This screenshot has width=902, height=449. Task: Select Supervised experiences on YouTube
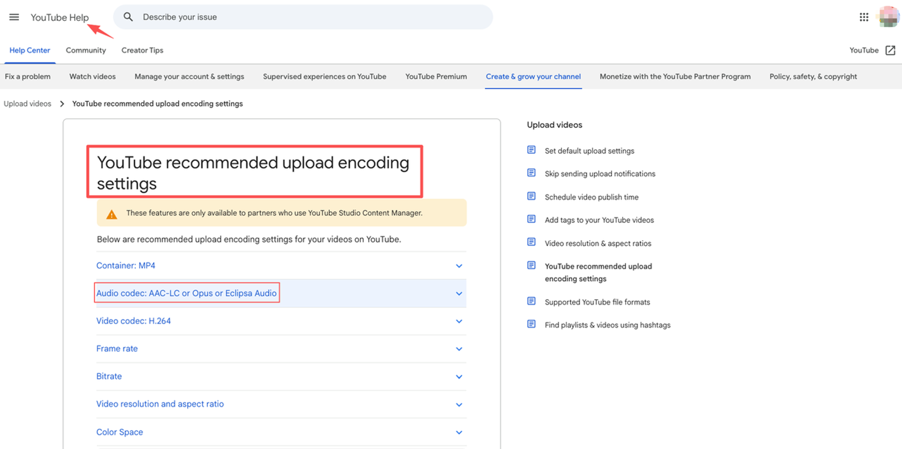[325, 77]
